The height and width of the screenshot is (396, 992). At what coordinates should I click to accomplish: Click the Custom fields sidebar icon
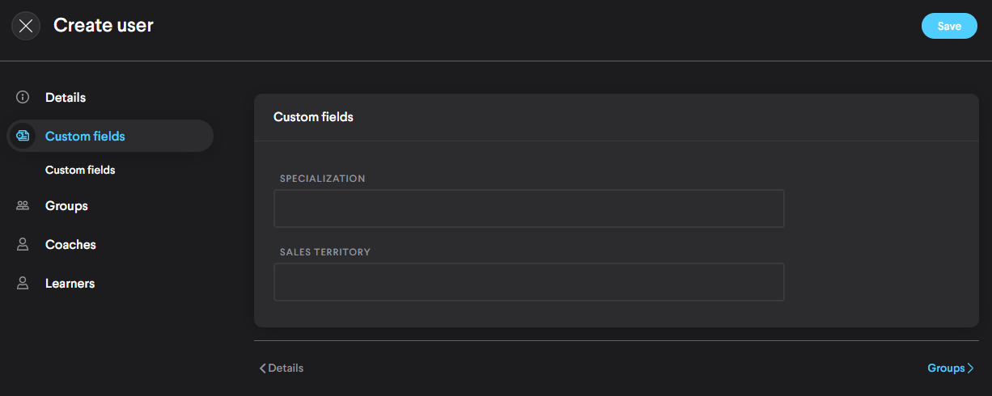click(23, 136)
